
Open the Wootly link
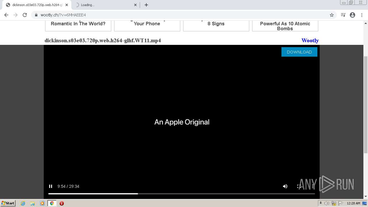(x=310, y=40)
